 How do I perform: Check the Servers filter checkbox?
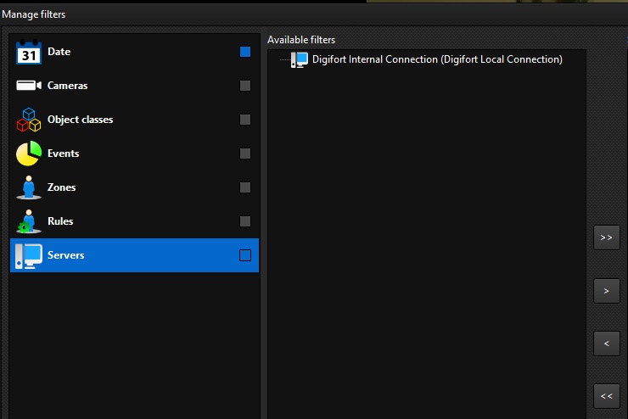(245, 255)
